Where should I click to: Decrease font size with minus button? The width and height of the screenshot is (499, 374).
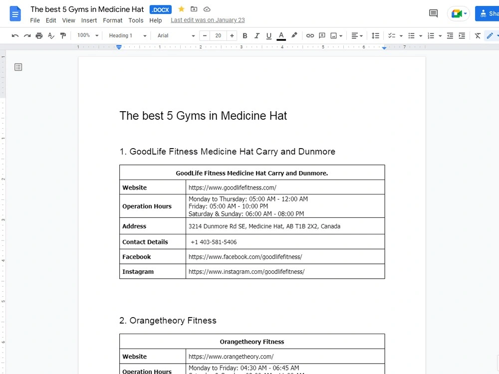205,35
